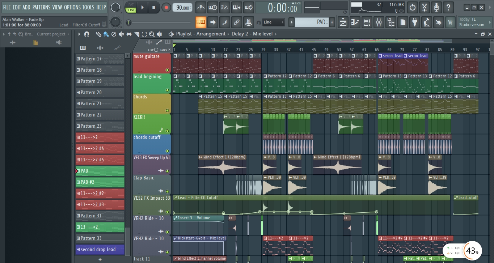This screenshot has width=494, height=263.
Task: Open the PATTERNS menu
Action: pos(41,7)
